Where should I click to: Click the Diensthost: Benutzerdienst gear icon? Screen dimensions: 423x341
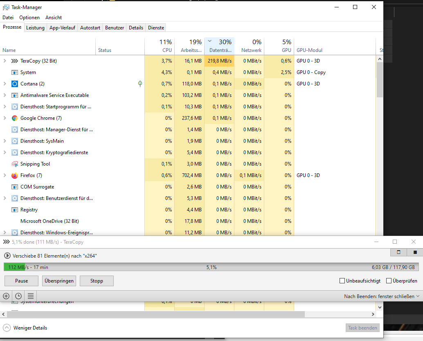(x=15, y=198)
